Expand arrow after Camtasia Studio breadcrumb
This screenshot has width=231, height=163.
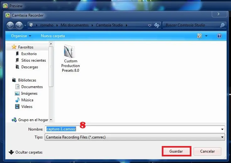pyautogui.click(x=127, y=25)
